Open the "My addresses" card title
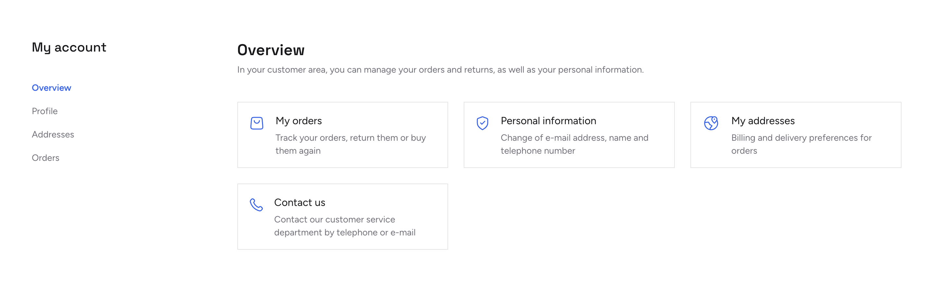Screen dimensions: 943x286 (763, 121)
